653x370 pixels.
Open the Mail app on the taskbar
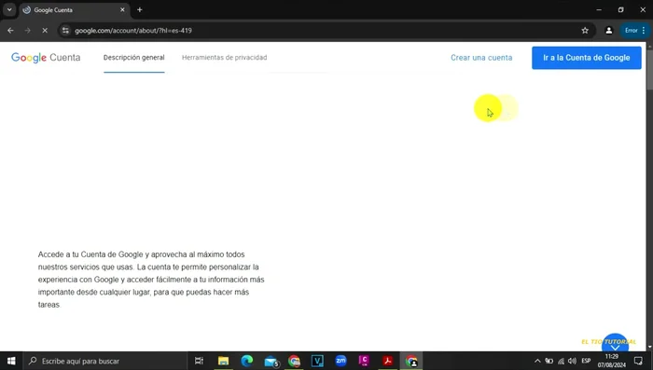pyautogui.click(x=271, y=361)
